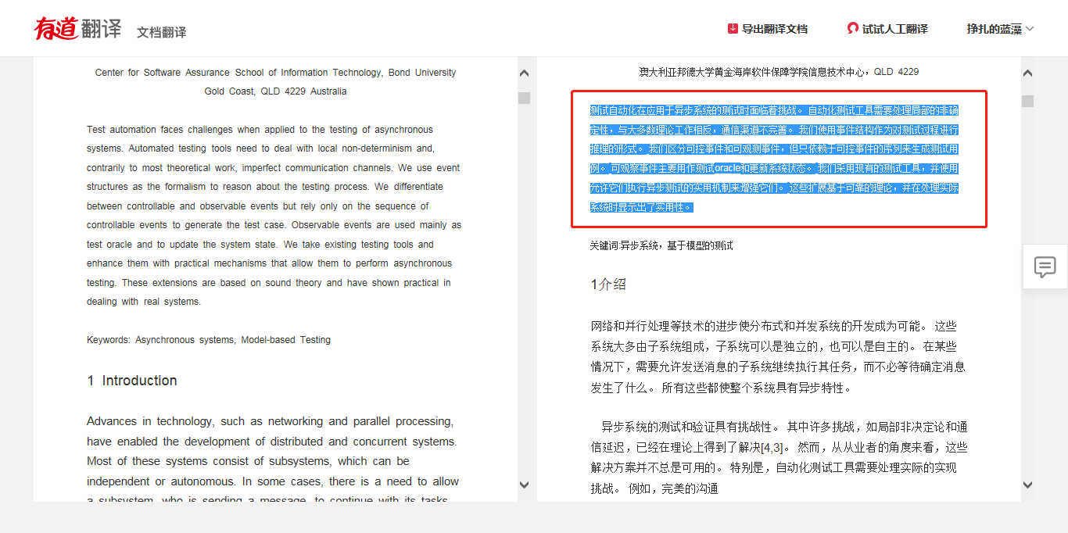Click the left pane scroll-down arrow
This screenshot has width=1068, height=533.
tap(524, 485)
